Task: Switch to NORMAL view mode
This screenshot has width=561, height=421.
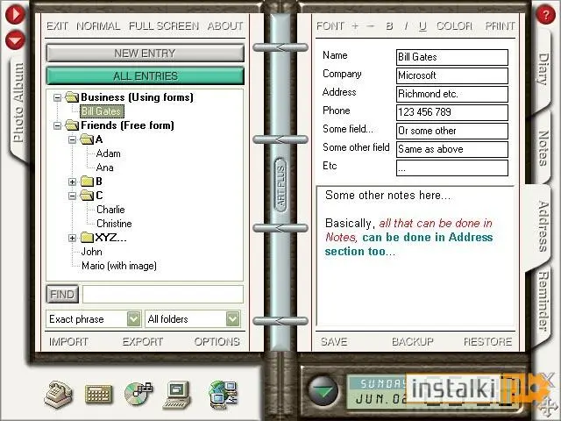Action: (x=98, y=26)
